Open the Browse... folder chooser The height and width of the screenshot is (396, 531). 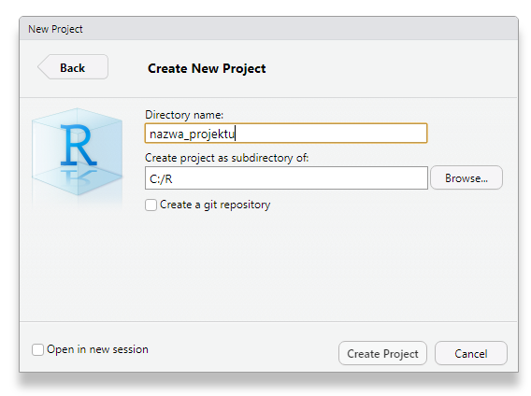[466, 178]
